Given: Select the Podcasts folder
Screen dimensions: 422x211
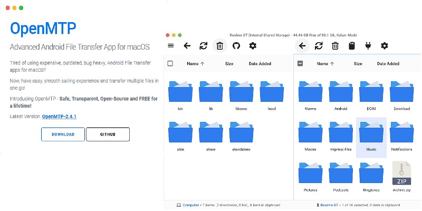Looking at the screenshot, I should pos(341,177).
